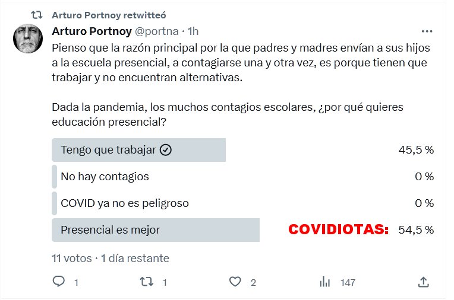Click the '11 votos' vote count
454x300 pixels.
71,258
